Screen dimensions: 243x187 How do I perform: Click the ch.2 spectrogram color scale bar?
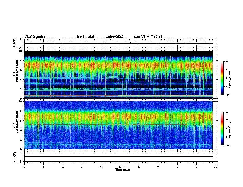222,129
